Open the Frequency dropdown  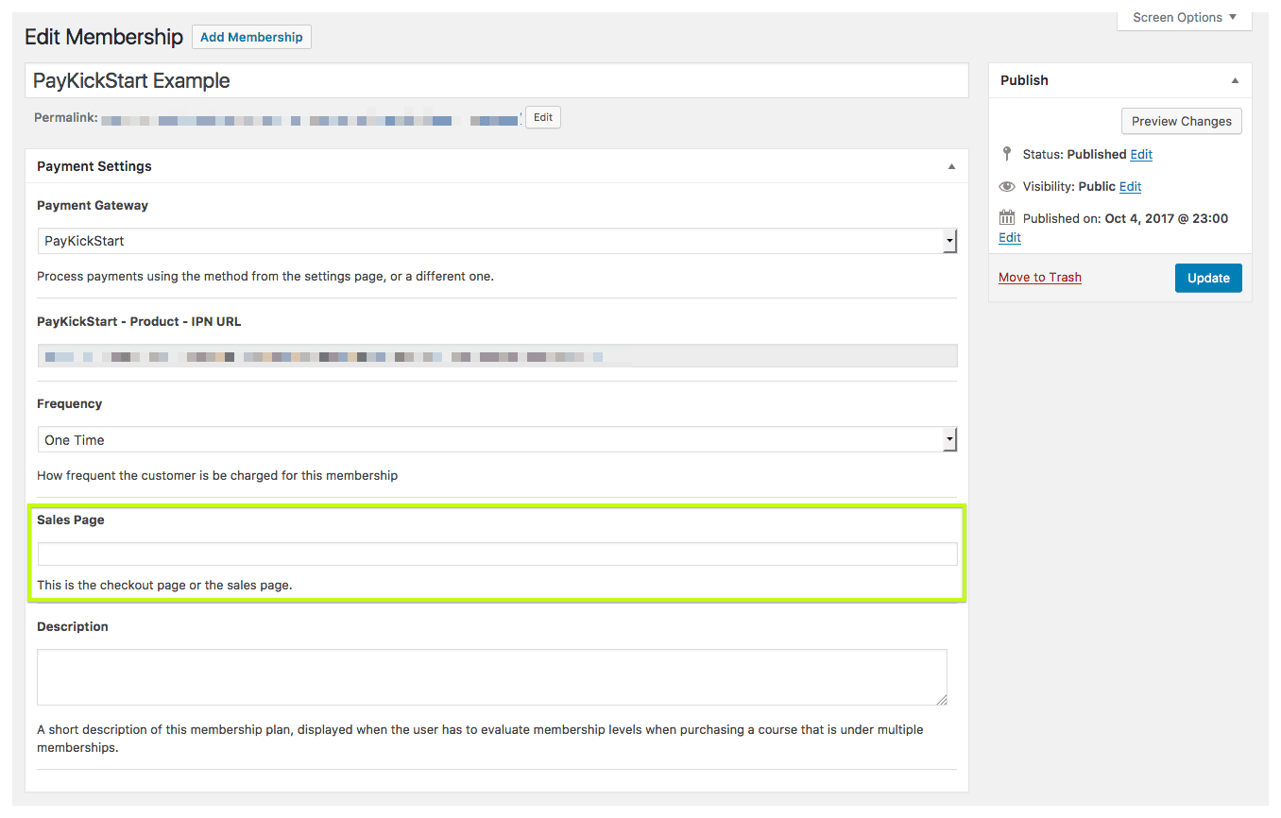(x=497, y=440)
